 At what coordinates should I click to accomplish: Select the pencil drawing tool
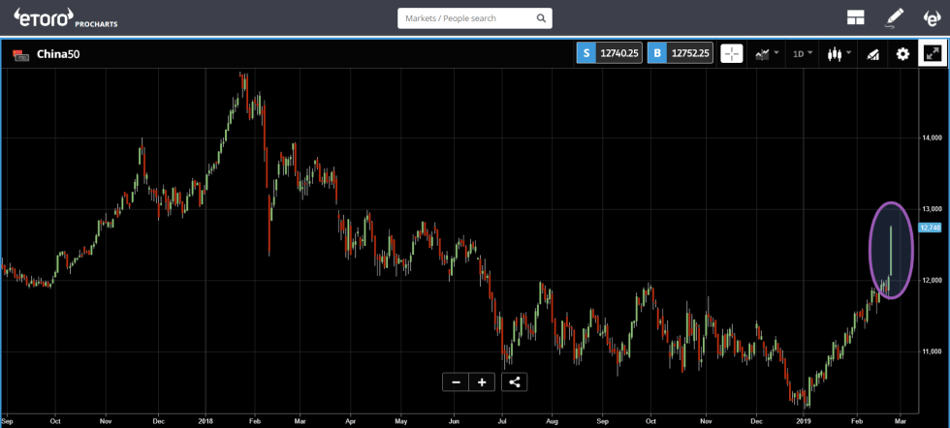click(894, 17)
